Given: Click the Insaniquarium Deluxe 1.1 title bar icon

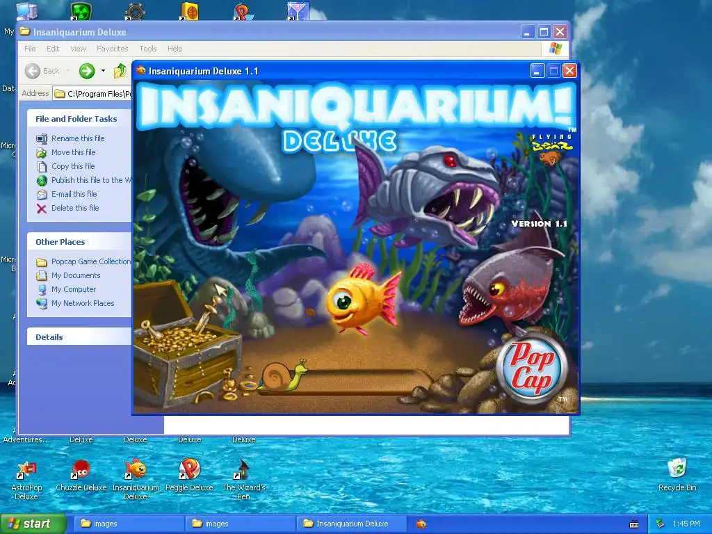Looking at the screenshot, I should pyautogui.click(x=140, y=71).
